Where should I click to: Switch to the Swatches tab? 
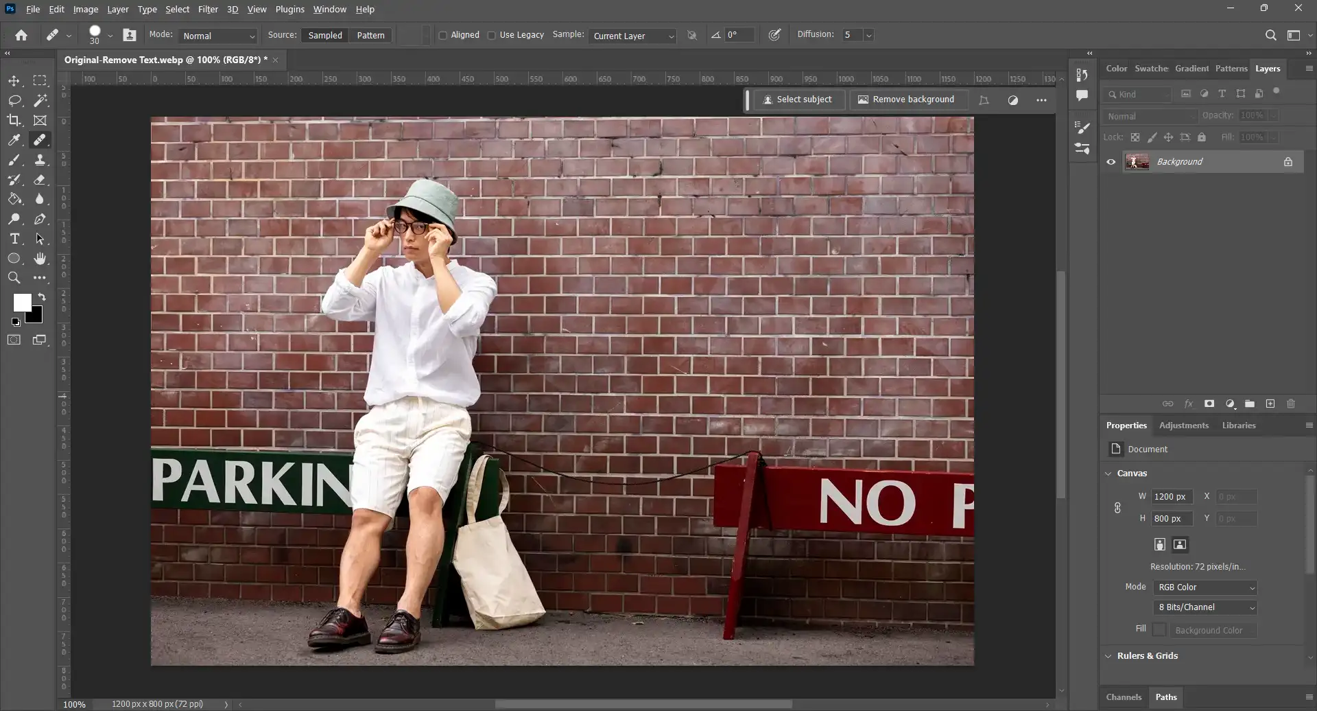click(x=1151, y=69)
